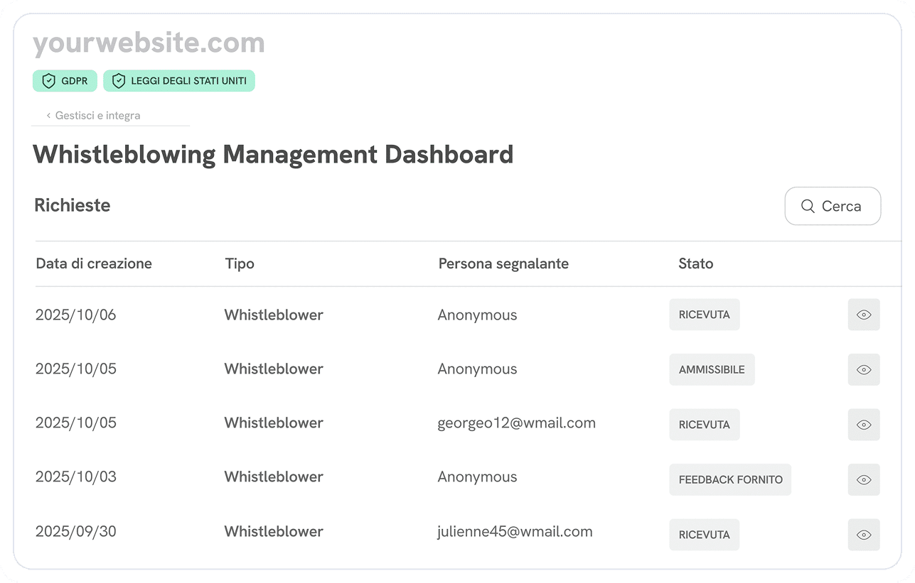
Task: Click the GDPR shield badge
Action: (x=65, y=81)
